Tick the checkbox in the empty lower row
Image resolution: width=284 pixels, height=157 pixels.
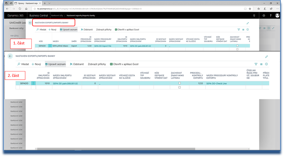coord(179,87)
